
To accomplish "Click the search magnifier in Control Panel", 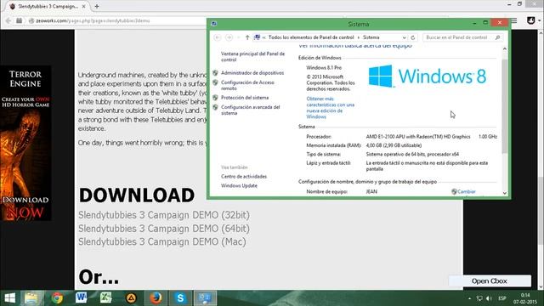I will [498, 37].
